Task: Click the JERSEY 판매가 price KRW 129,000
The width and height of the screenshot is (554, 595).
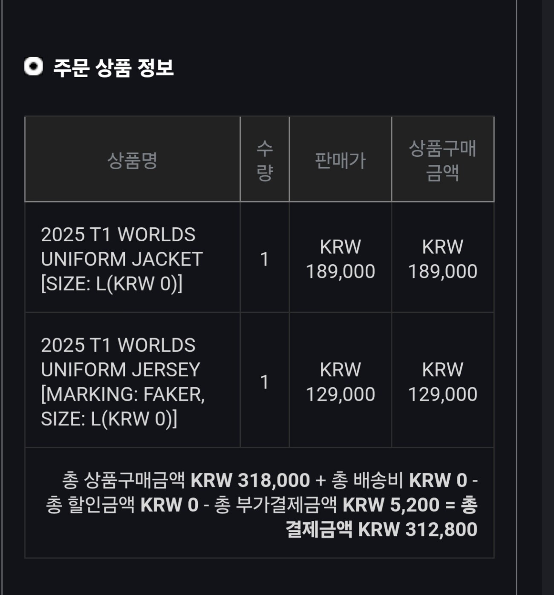Action: (340, 382)
